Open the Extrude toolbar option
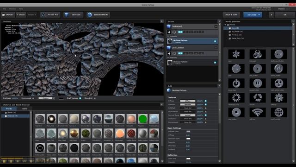 click(x=73, y=15)
